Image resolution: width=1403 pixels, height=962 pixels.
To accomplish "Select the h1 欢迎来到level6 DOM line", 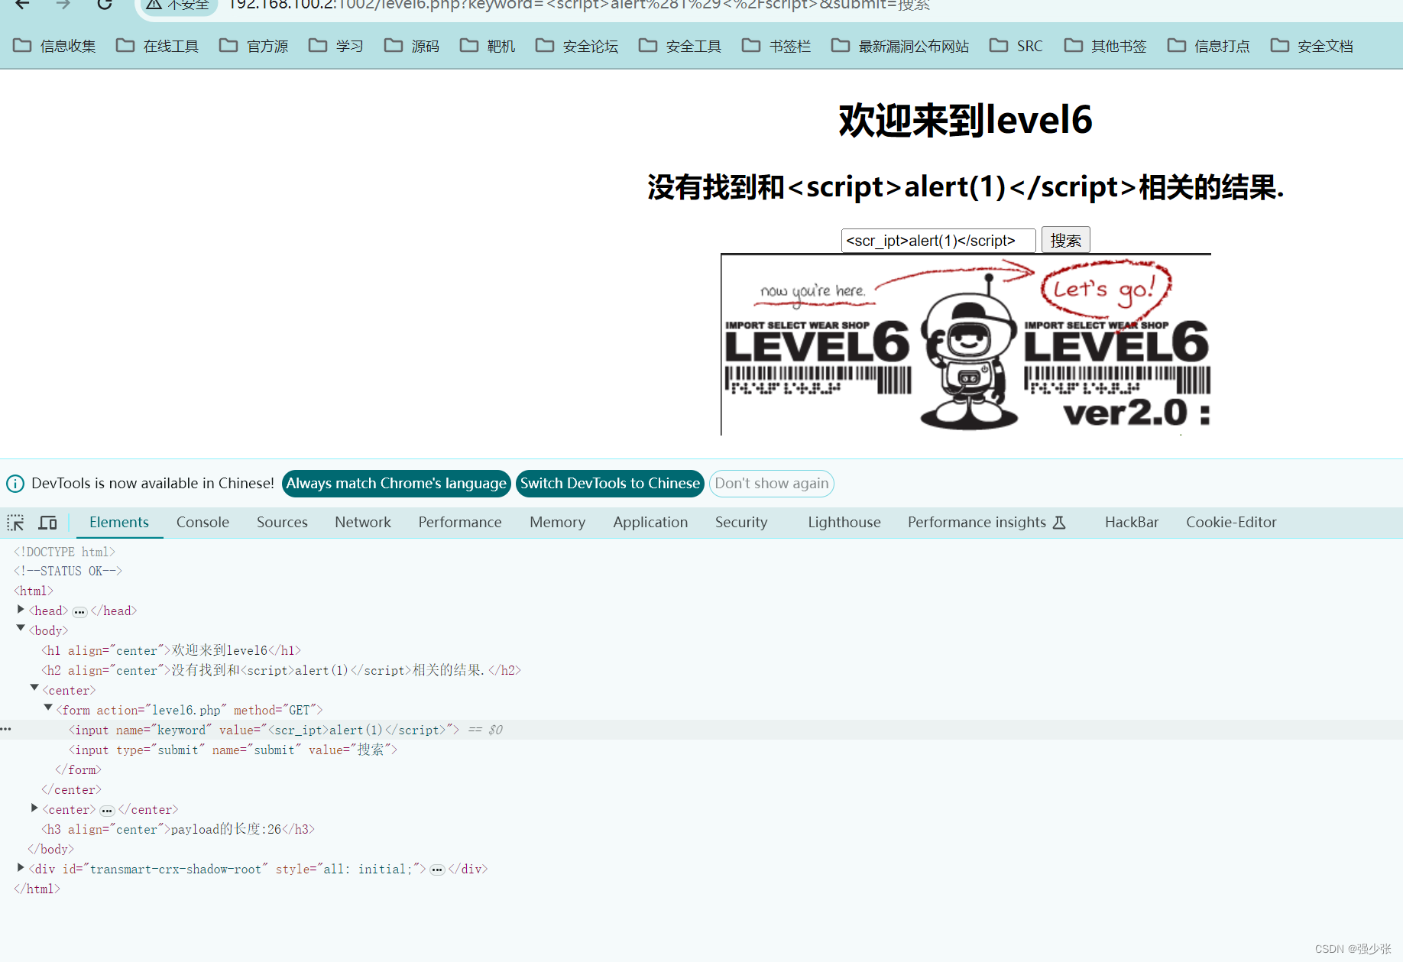I will [x=171, y=651].
